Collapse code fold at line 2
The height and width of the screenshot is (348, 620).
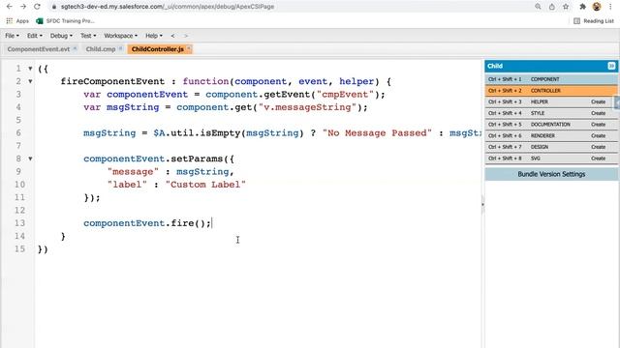tap(30, 81)
